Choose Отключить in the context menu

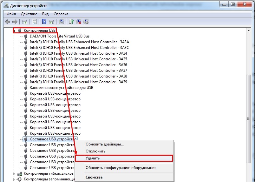tap(95, 151)
